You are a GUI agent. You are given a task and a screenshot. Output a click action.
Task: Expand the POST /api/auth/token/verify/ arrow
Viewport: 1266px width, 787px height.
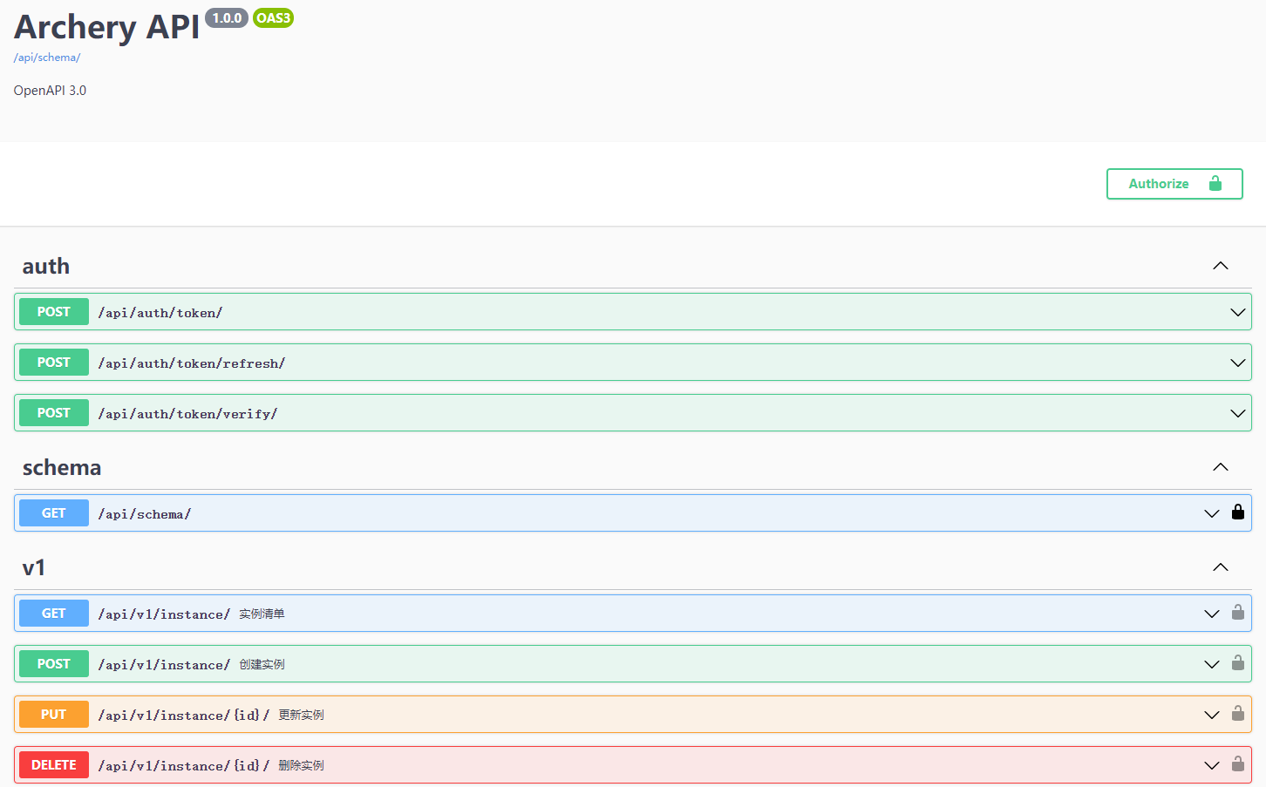(x=1237, y=413)
